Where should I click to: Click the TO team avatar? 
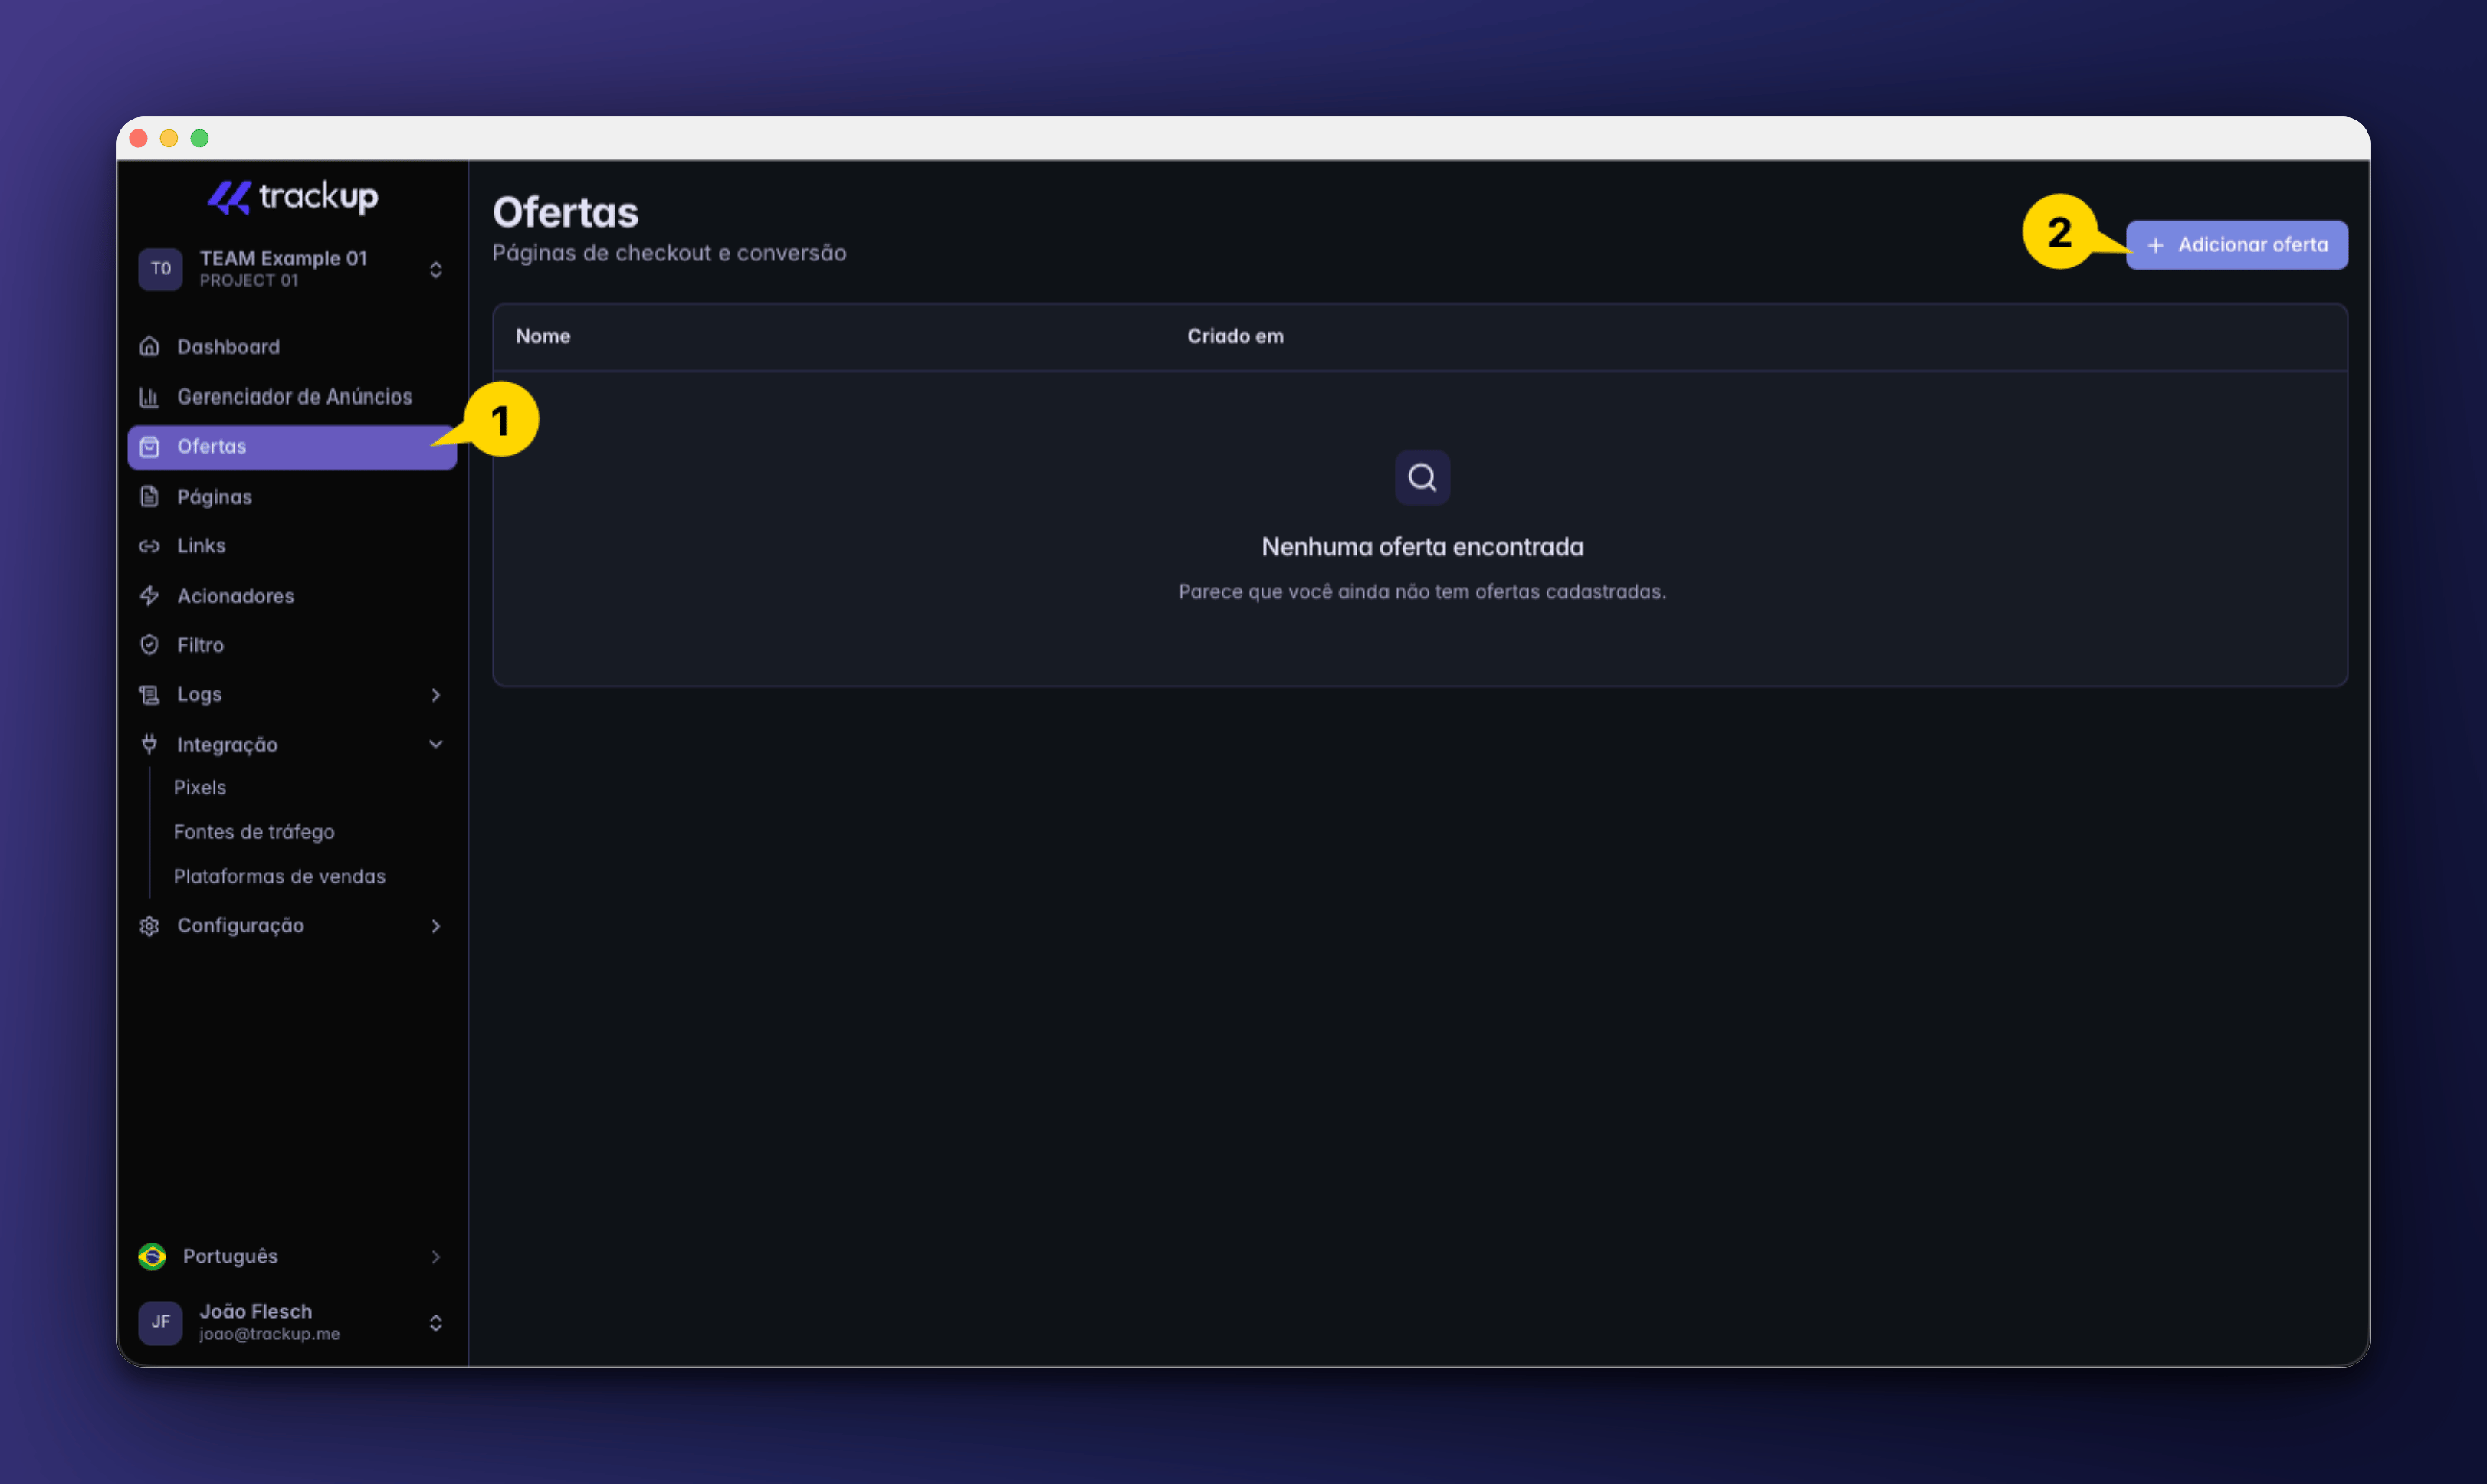[x=160, y=268]
